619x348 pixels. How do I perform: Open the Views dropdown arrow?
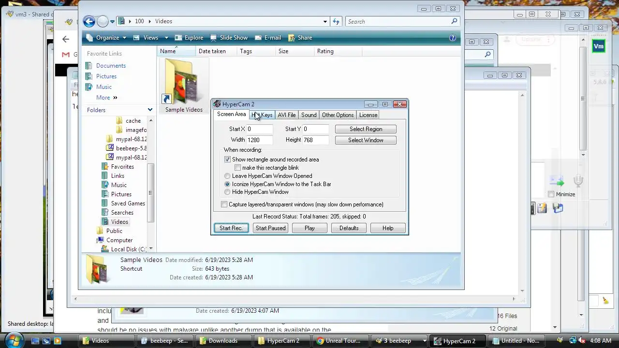click(166, 38)
